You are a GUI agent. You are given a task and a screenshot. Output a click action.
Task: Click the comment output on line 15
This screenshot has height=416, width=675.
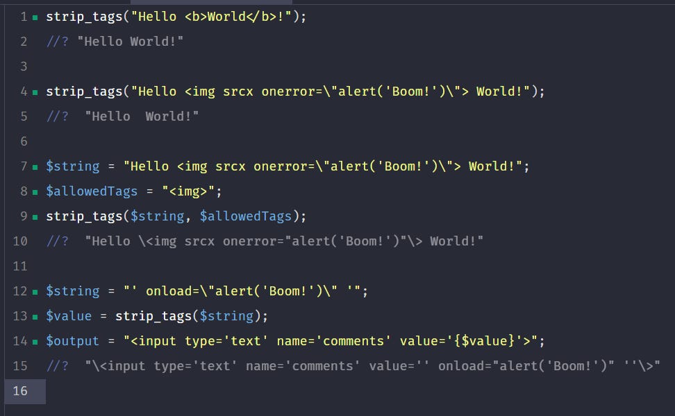tap(372, 365)
